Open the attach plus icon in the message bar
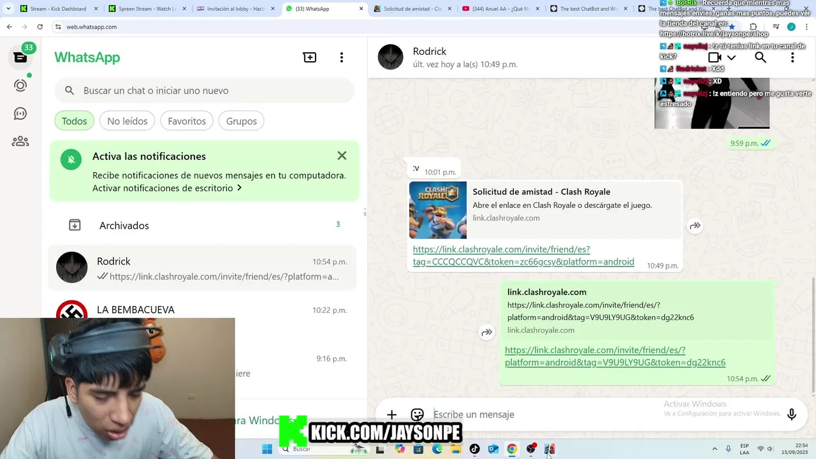The width and height of the screenshot is (816, 459). point(392,414)
